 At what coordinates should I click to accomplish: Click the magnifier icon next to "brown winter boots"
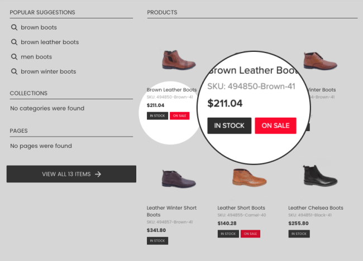[15, 71]
